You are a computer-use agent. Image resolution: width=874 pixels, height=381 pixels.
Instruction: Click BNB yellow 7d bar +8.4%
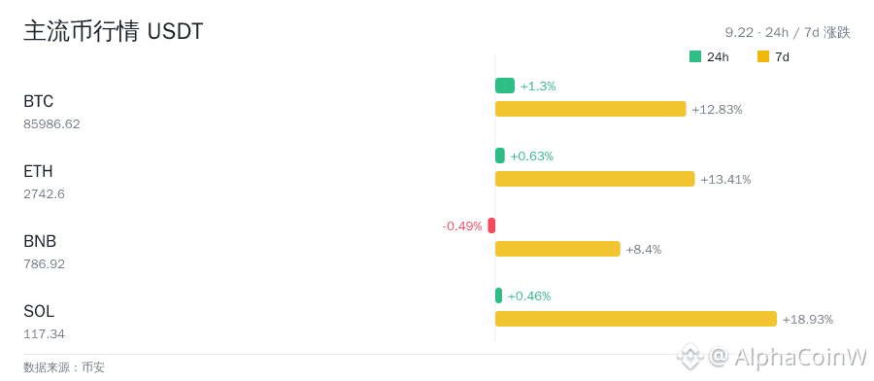pyautogui.click(x=557, y=249)
